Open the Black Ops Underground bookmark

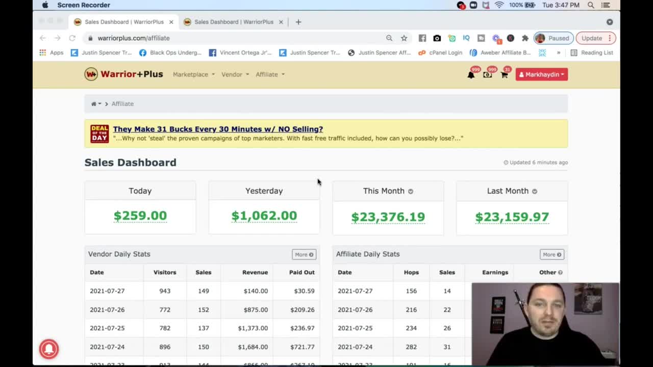tap(170, 53)
